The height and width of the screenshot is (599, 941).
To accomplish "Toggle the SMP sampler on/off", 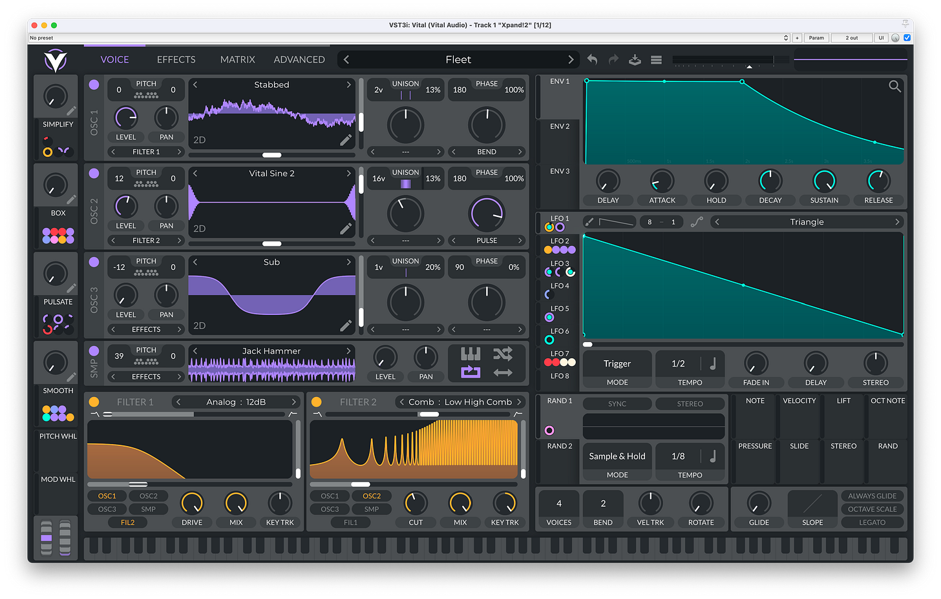I will [x=94, y=350].
